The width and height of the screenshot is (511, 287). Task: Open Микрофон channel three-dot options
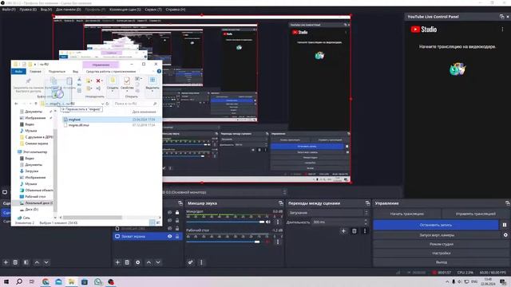(278, 222)
